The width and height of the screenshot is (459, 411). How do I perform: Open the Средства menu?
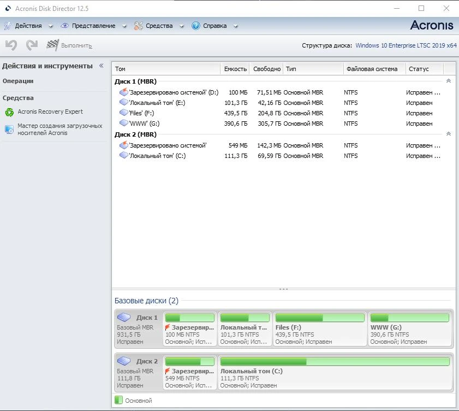coord(159,26)
